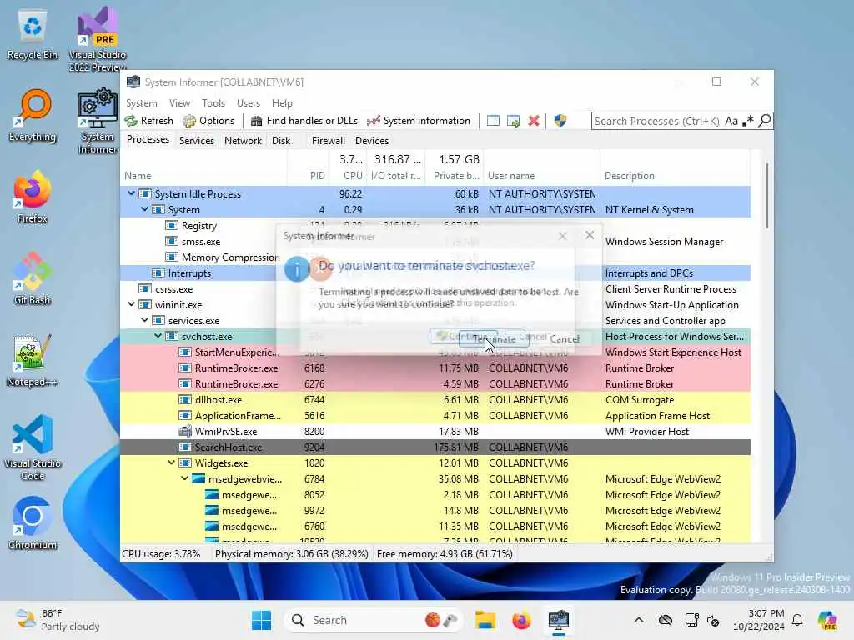Viewport: 854px width, 640px height.
Task: Open the Help menu
Action: [282, 102]
